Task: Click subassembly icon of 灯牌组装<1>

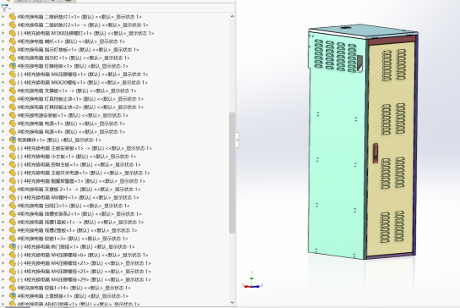Action: [x=13, y=66]
